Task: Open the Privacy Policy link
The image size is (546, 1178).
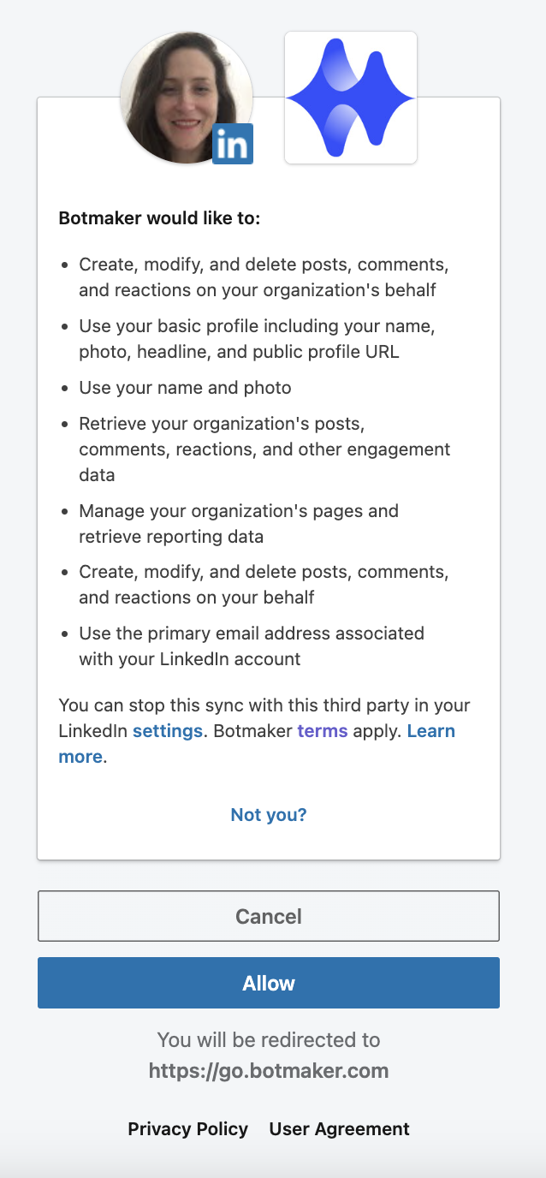Action: click(x=188, y=1129)
